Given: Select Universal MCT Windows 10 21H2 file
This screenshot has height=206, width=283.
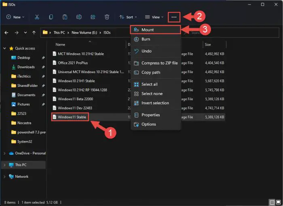Looking at the screenshot, I should pyautogui.click(x=91, y=72).
